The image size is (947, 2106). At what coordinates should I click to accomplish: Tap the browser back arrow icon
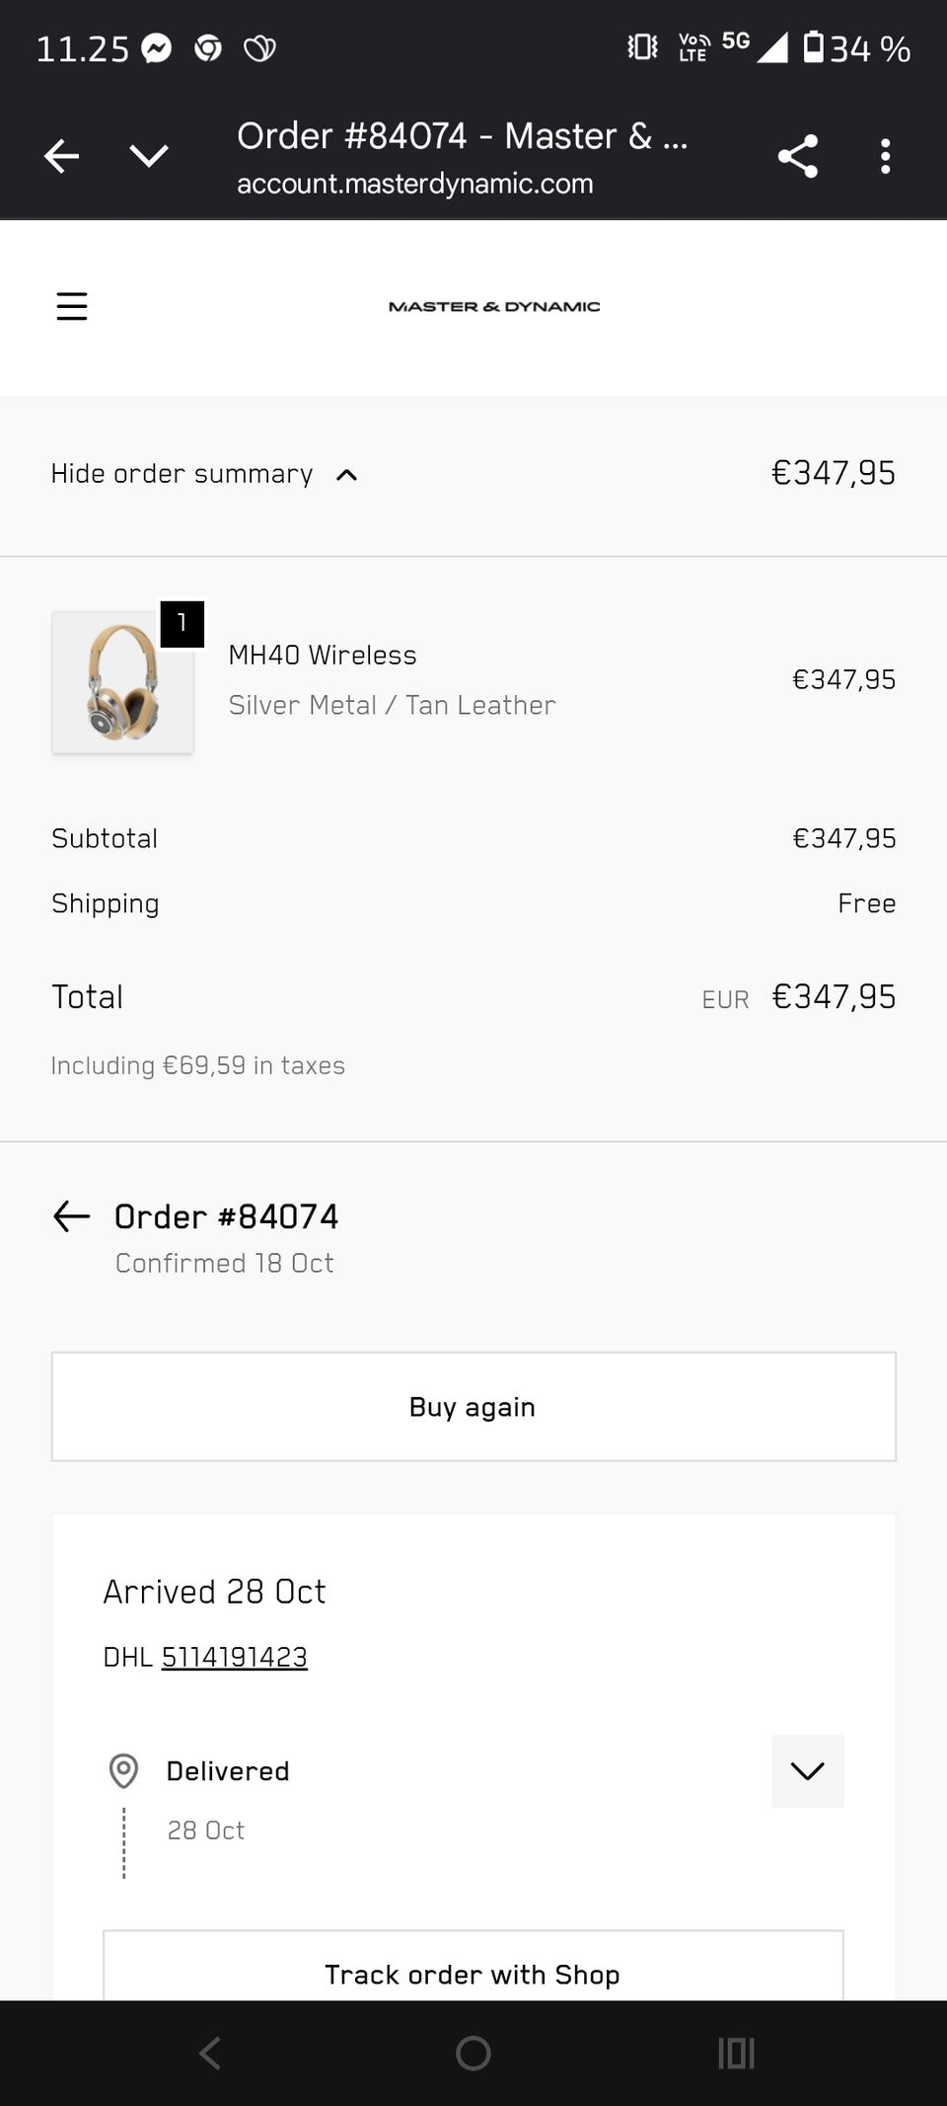pyautogui.click(x=61, y=156)
